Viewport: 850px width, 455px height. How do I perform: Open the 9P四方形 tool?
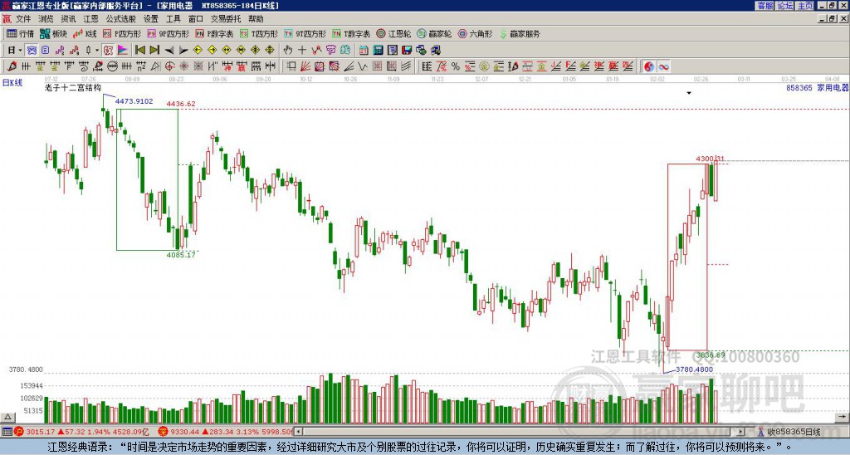click(x=168, y=33)
